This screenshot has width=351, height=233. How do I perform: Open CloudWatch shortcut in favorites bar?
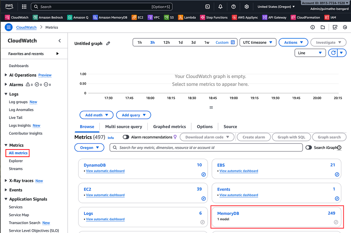coord(17,17)
